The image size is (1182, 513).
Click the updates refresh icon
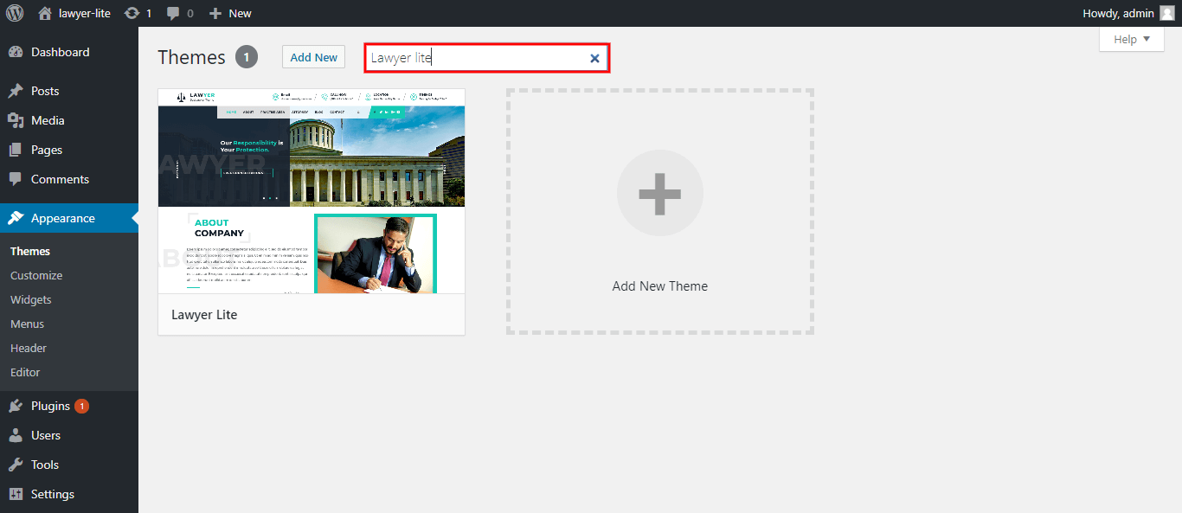tap(132, 13)
